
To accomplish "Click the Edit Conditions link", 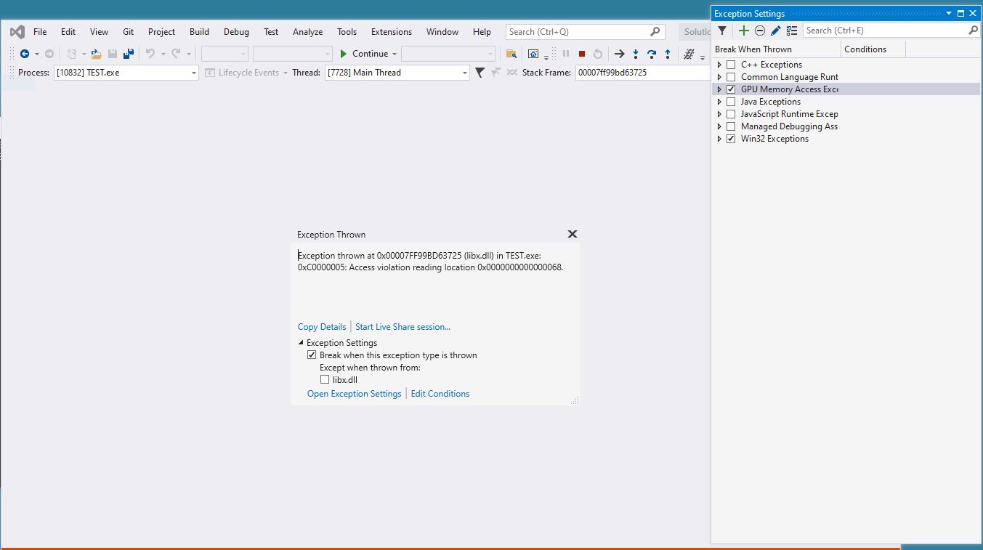I will tap(440, 394).
